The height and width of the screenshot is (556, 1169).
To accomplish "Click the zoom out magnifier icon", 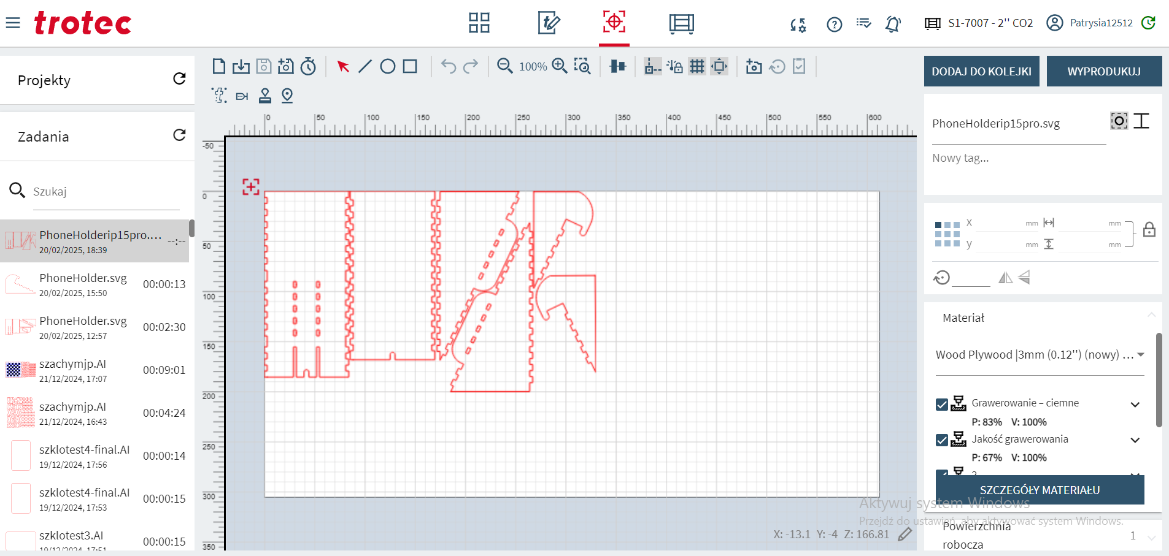I will 504,66.
